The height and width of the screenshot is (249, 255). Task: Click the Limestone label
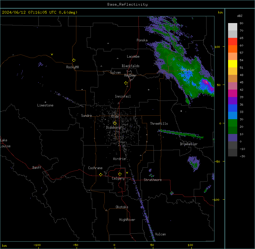[x=45, y=105]
